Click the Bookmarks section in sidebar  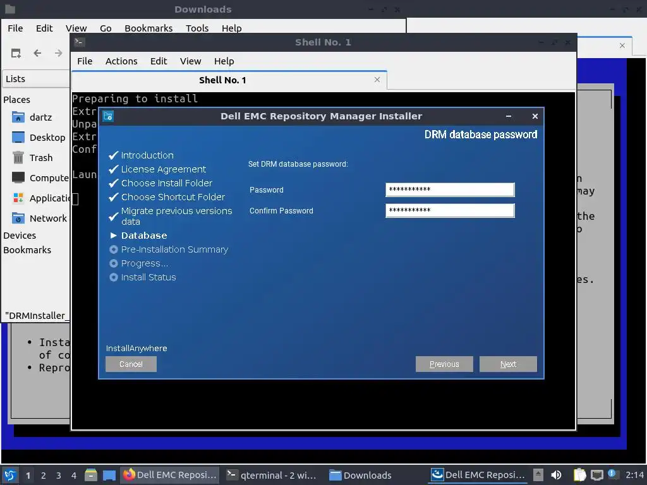click(x=27, y=250)
